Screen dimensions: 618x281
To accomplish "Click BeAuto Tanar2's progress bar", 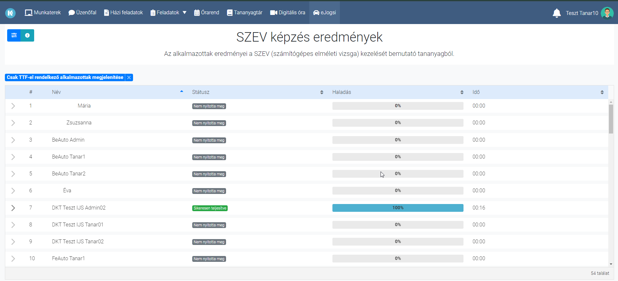I will [x=398, y=174].
